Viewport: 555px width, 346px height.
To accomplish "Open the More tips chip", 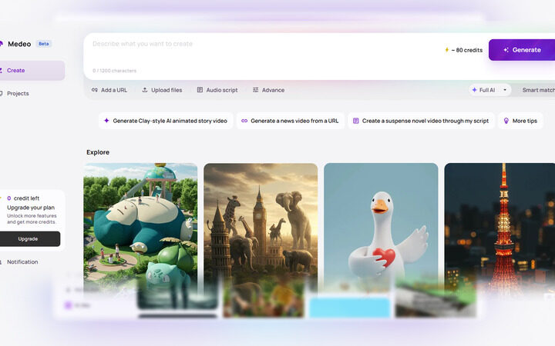I will (520, 121).
